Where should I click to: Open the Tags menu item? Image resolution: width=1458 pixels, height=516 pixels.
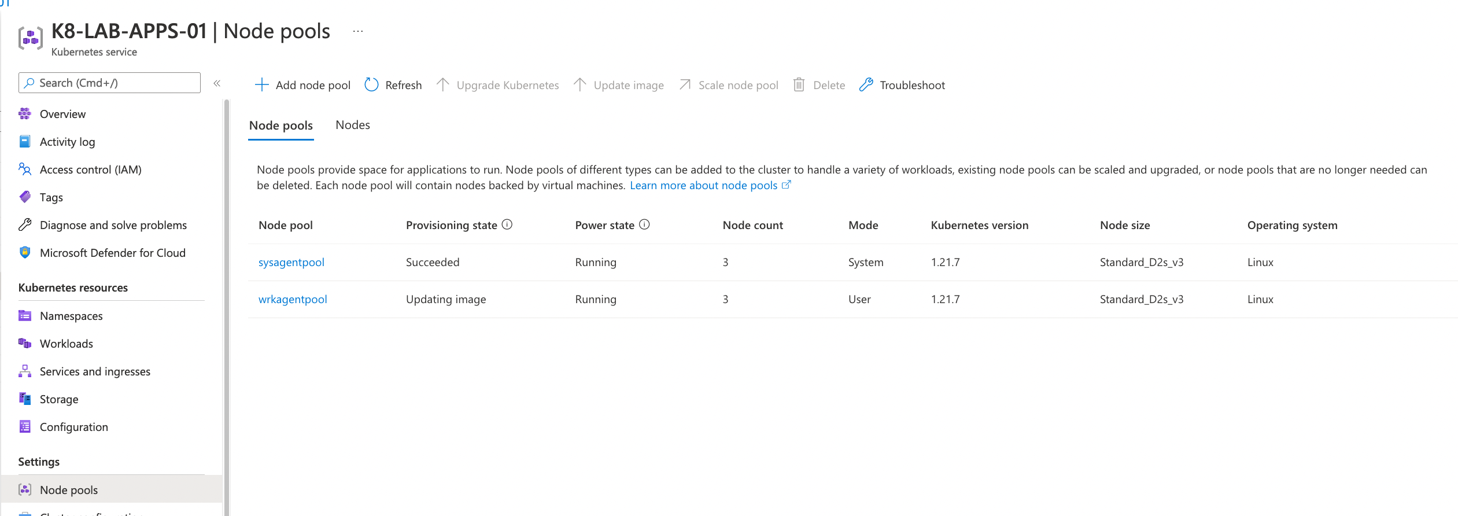tap(51, 197)
